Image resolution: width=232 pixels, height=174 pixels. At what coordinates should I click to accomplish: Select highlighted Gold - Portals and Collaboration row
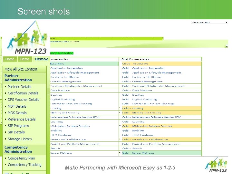pos(162,140)
